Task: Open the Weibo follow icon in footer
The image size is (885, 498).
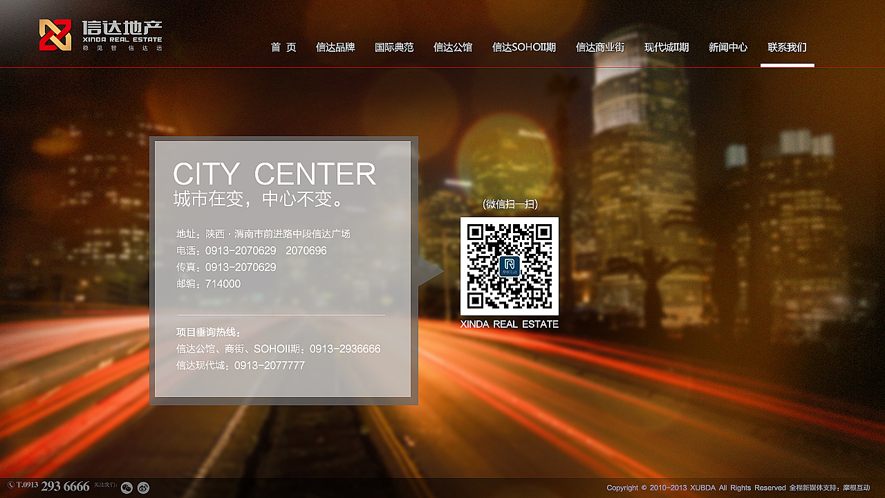Action: pyautogui.click(x=143, y=488)
